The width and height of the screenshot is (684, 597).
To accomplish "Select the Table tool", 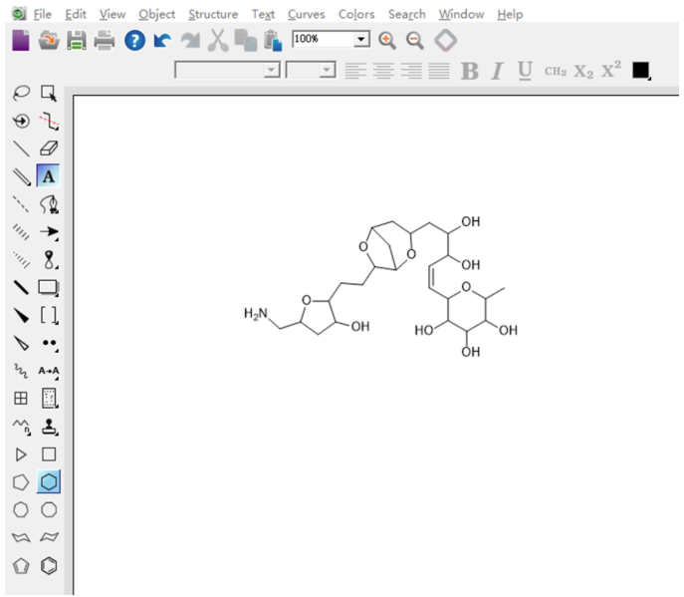I will (x=21, y=399).
